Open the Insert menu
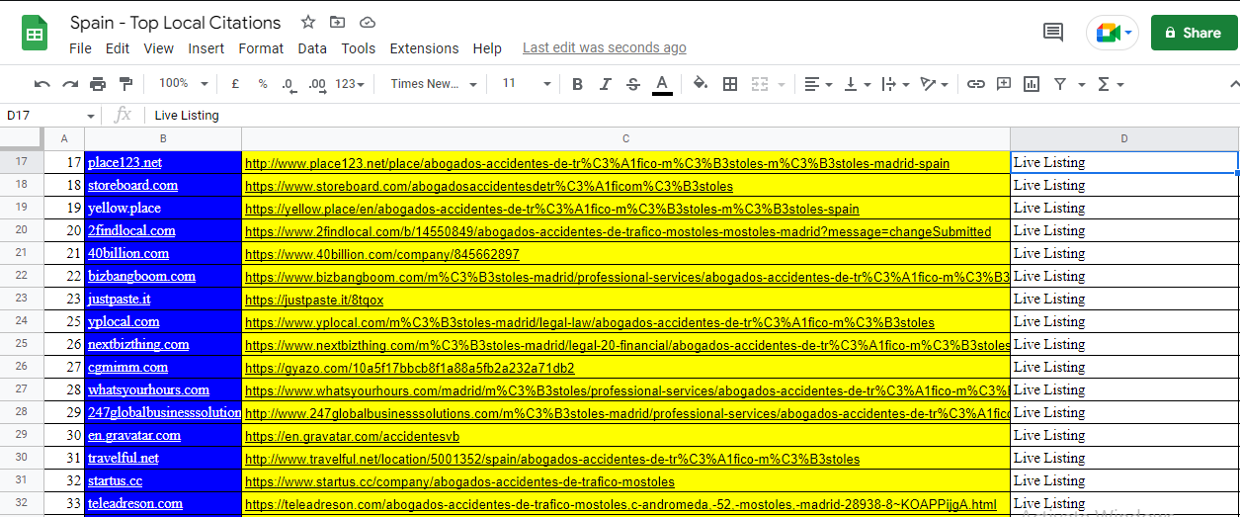1240x517 pixels. point(207,48)
